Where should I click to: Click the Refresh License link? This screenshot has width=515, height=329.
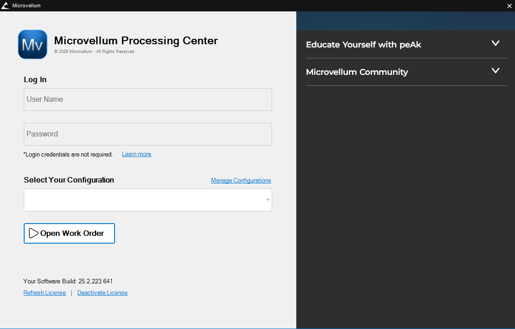click(45, 293)
